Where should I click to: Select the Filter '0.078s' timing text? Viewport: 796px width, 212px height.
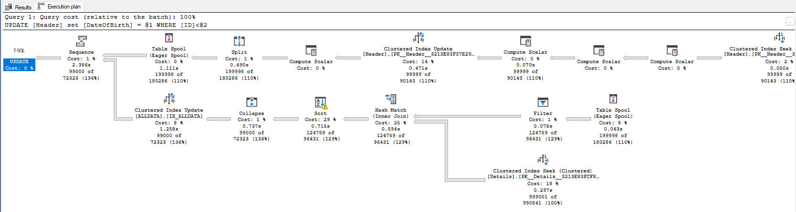coord(543,126)
